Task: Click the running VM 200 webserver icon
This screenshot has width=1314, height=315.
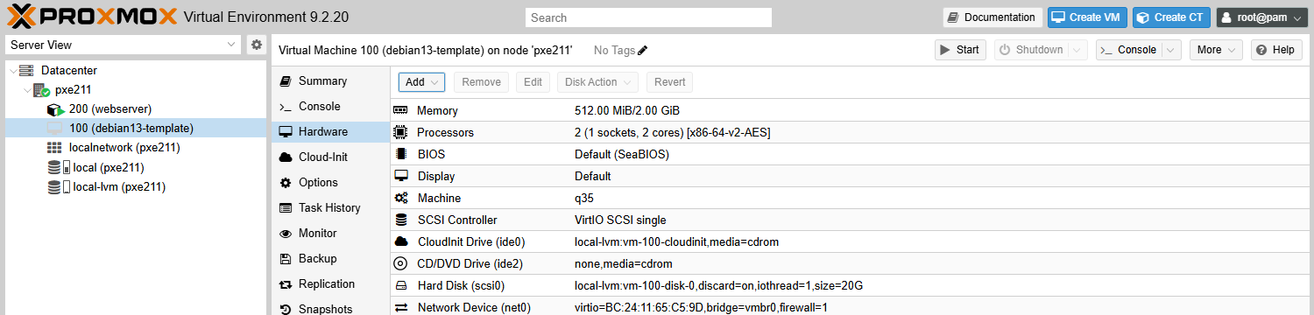Action: (x=55, y=109)
